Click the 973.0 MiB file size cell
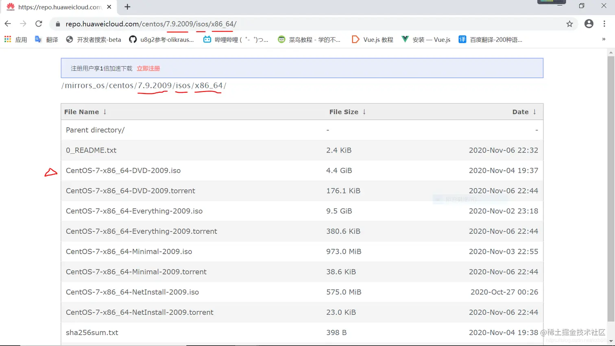The width and height of the screenshot is (615, 346). [344, 252]
